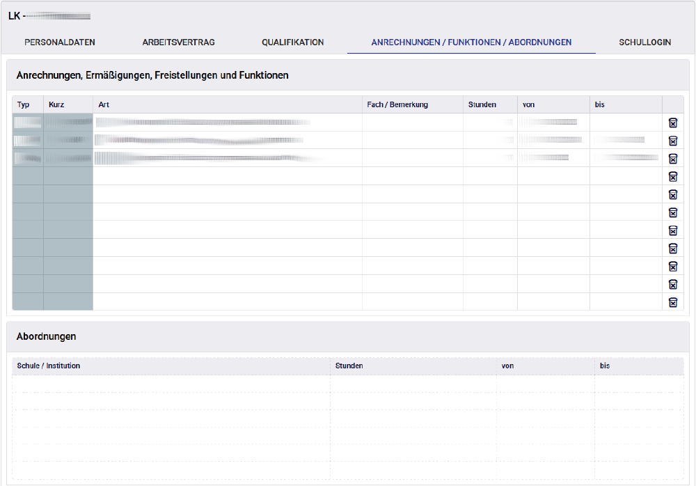Screen dimensions: 696x486
Task: Click the trash icon in the first row
Action: point(672,123)
